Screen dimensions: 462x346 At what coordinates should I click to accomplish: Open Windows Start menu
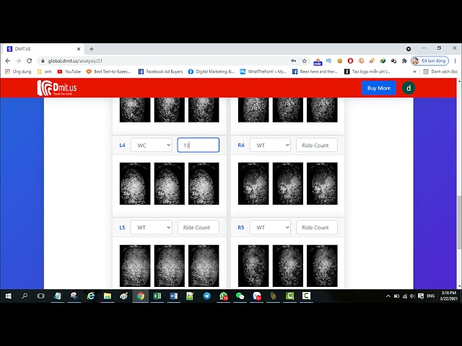tap(8, 296)
